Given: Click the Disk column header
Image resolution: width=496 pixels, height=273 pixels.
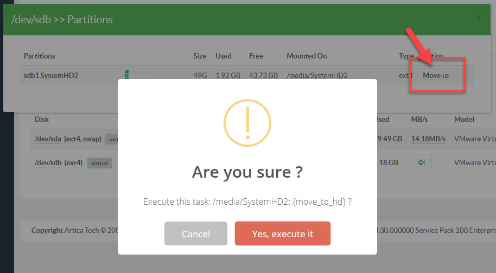Looking at the screenshot, I should point(42,119).
